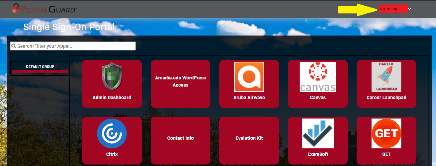Focus the Search/Filter your Apps field
The image size is (436, 166).
[x=73, y=46]
